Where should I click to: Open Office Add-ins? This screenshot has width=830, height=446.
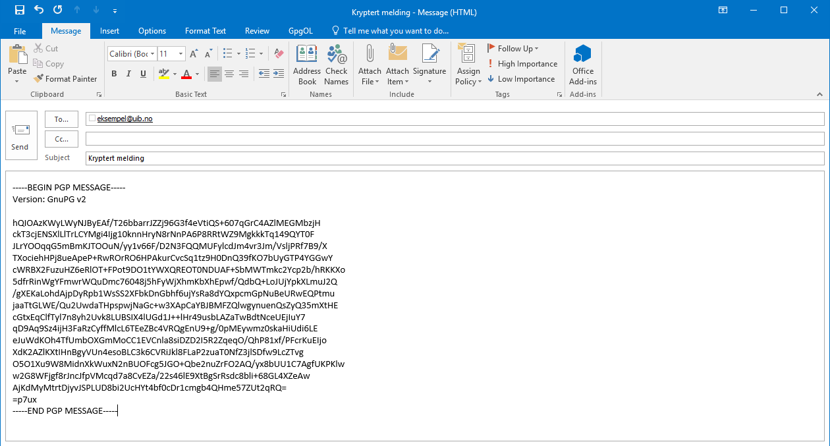click(582, 65)
